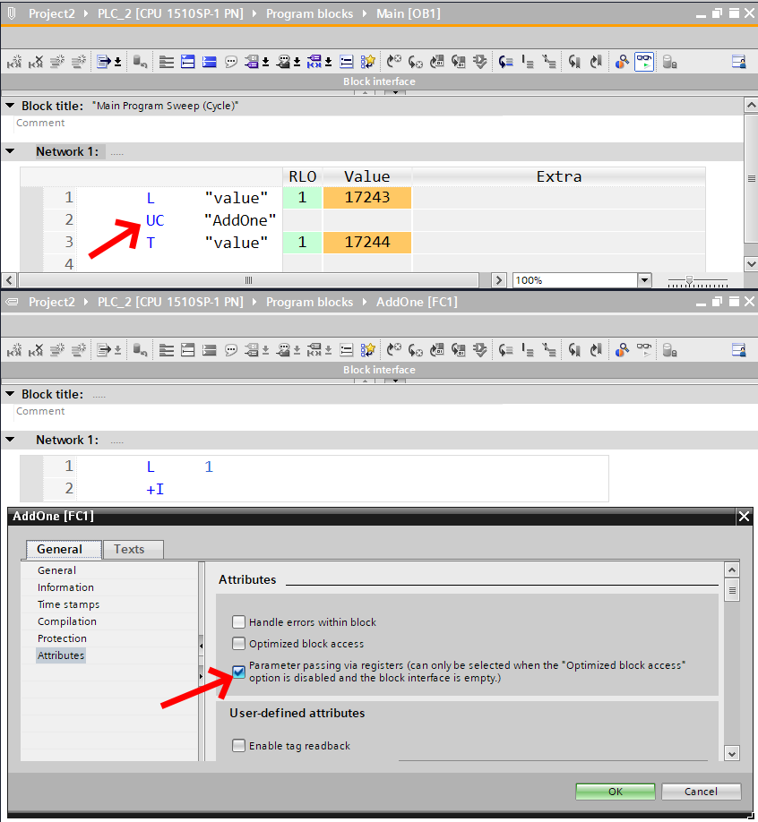Collapse Network 1 in AddOne window
Screen dimensions: 758x822
pyautogui.click(x=10, y=440)
